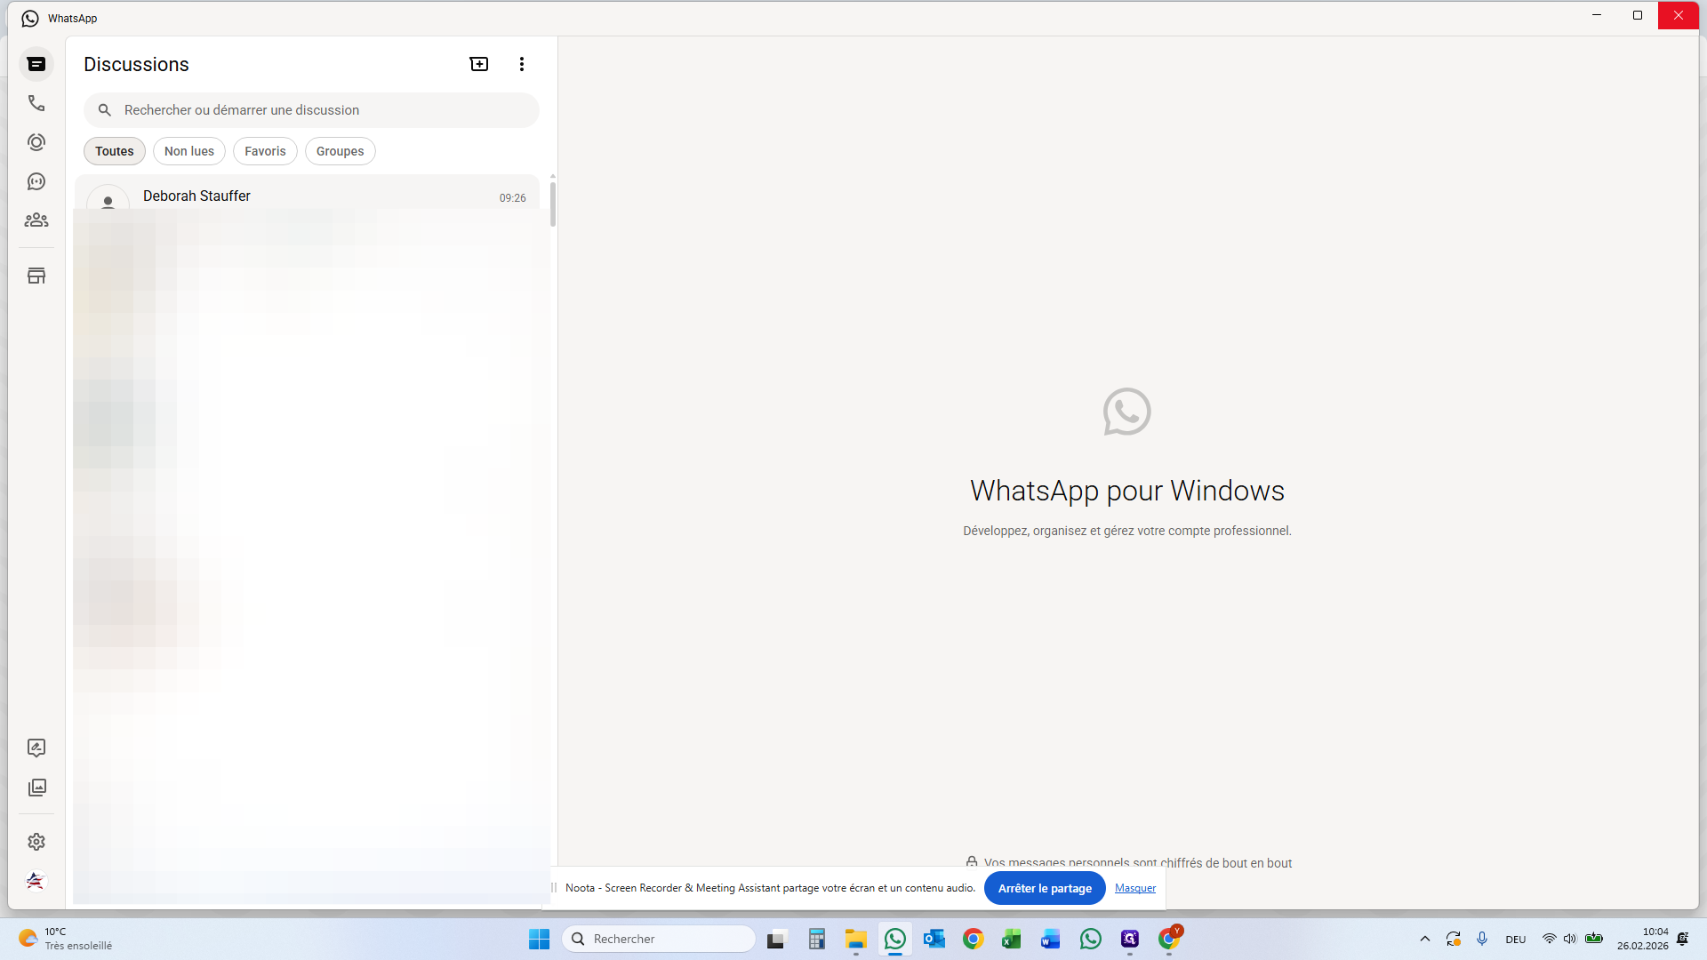The image size is (1707, 960).
Task: Click the Rechercher ou démarrer une discussion field
Action: tap(311, 109)
